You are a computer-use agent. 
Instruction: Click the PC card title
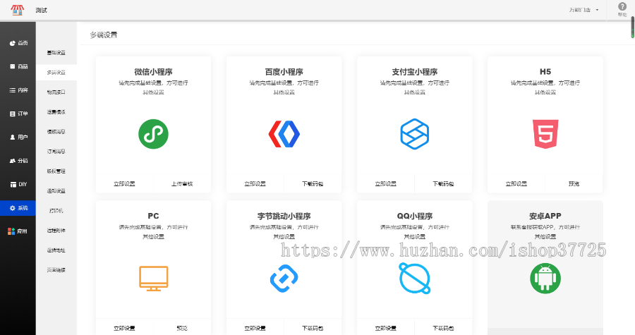154,216
